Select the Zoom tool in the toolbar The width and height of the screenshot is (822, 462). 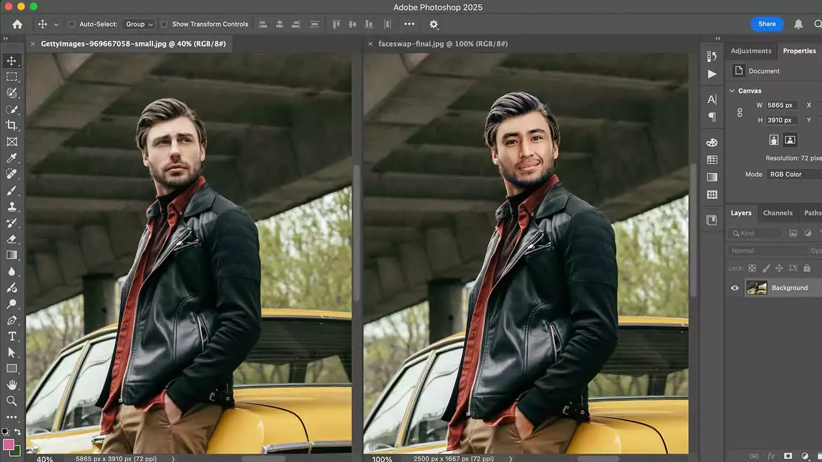(12, 401)
